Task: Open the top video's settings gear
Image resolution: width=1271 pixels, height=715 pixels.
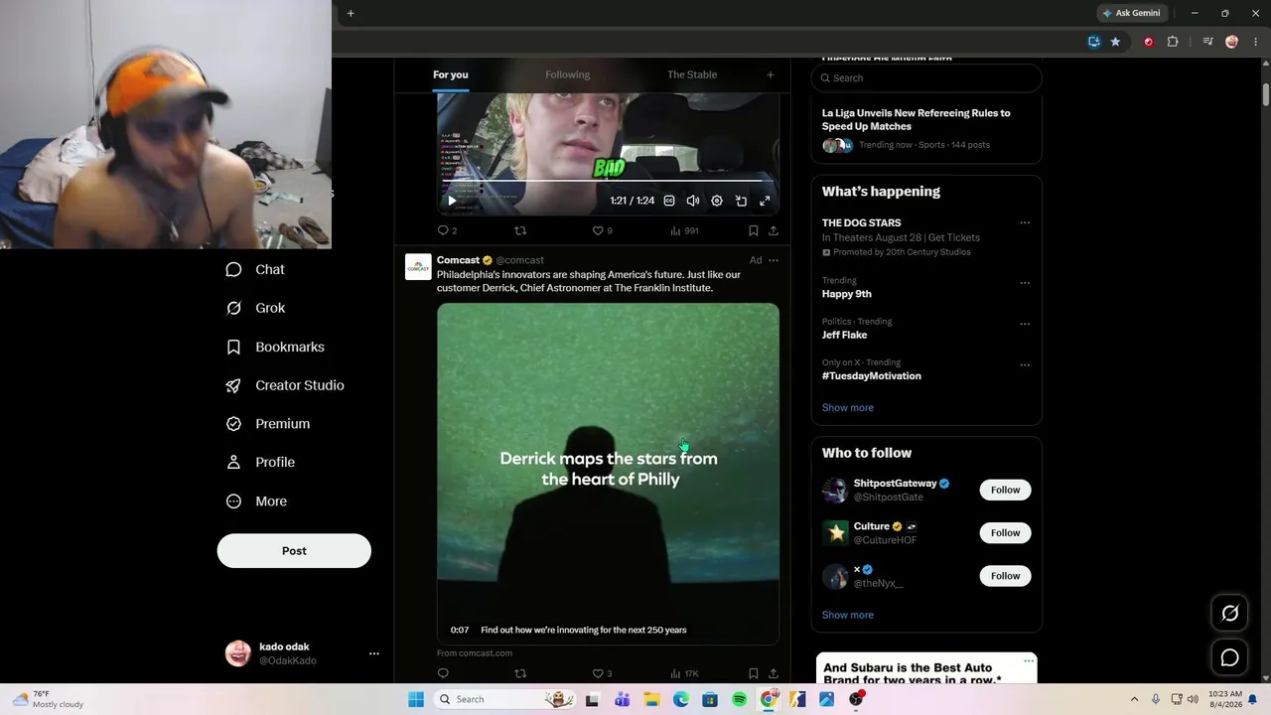Action: [717, 201]
